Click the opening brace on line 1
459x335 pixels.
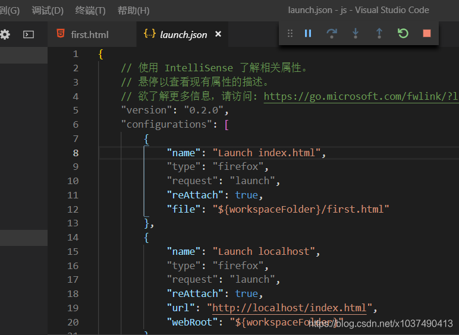coord(100,54)
